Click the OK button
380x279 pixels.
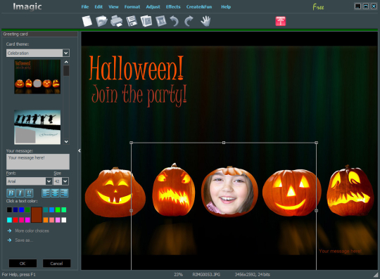click(x=23, y=264)
